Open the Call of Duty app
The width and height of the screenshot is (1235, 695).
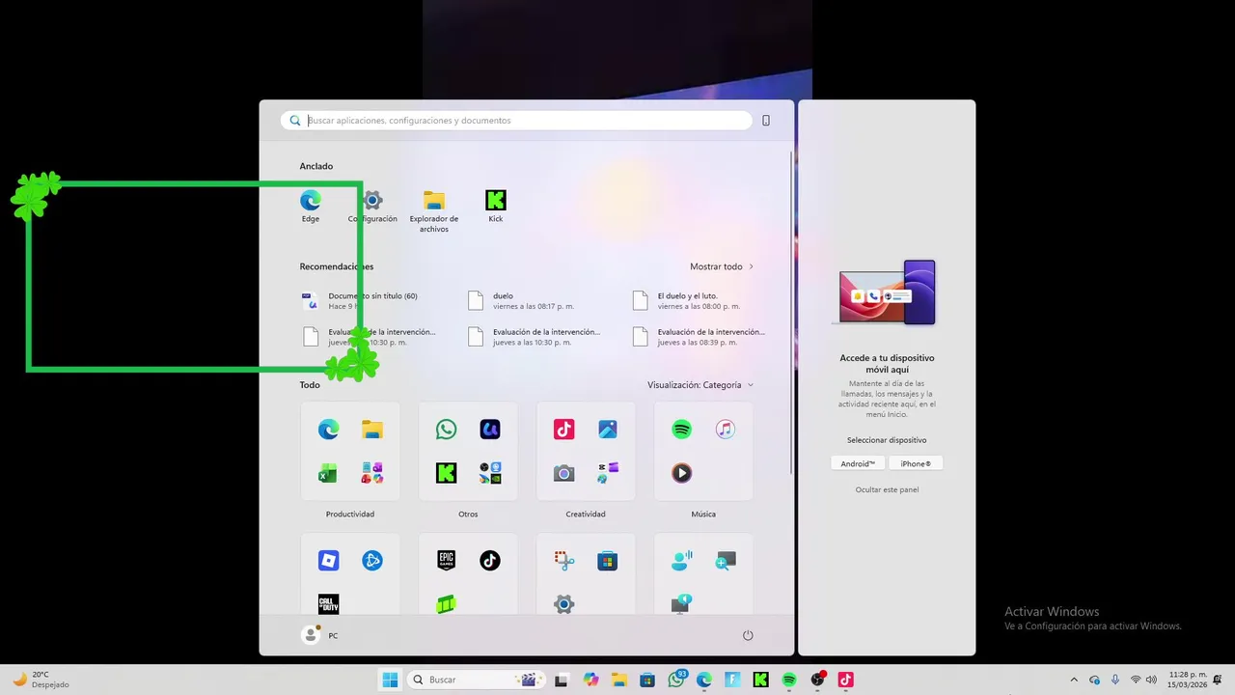click(328, 604)
